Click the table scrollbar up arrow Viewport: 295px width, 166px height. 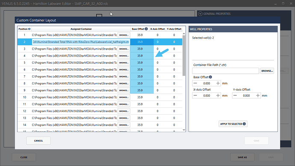coord(184,34)
